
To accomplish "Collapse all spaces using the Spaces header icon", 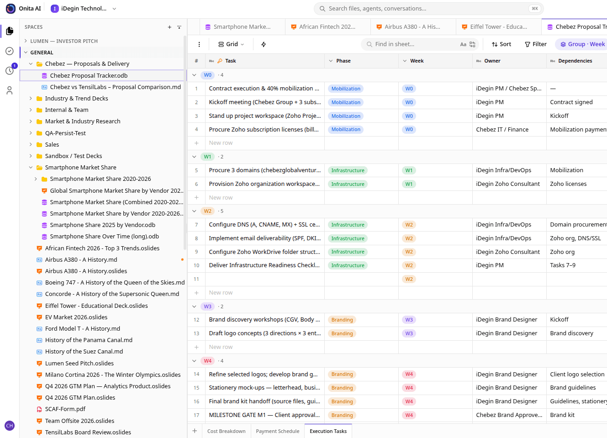I will [x=179, y=27].
